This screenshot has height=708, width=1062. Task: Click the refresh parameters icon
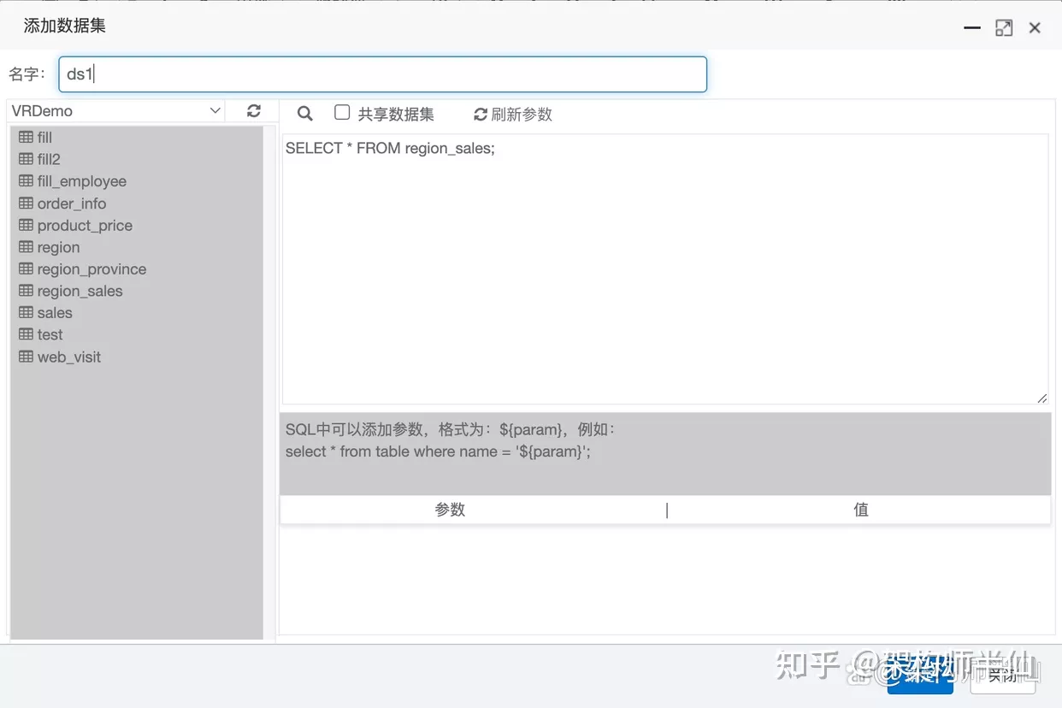coord(481,115)
